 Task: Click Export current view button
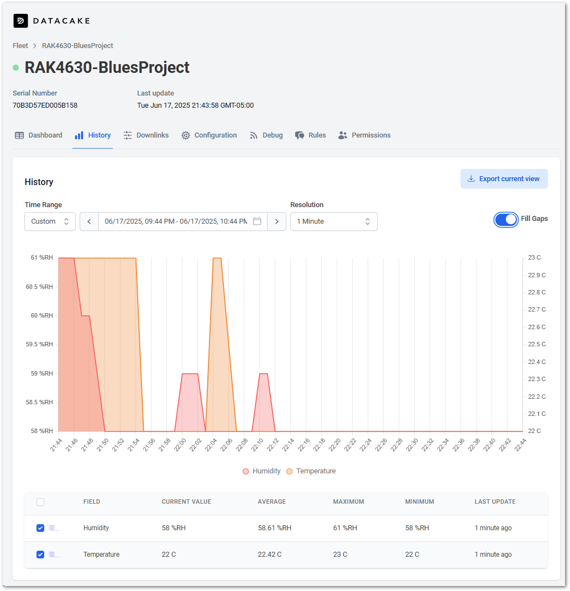504,178
